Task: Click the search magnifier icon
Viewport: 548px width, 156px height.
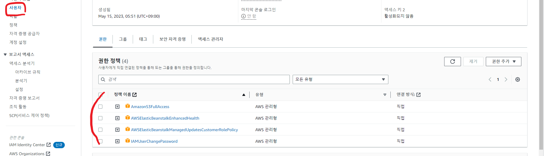Action: [103, 79]
